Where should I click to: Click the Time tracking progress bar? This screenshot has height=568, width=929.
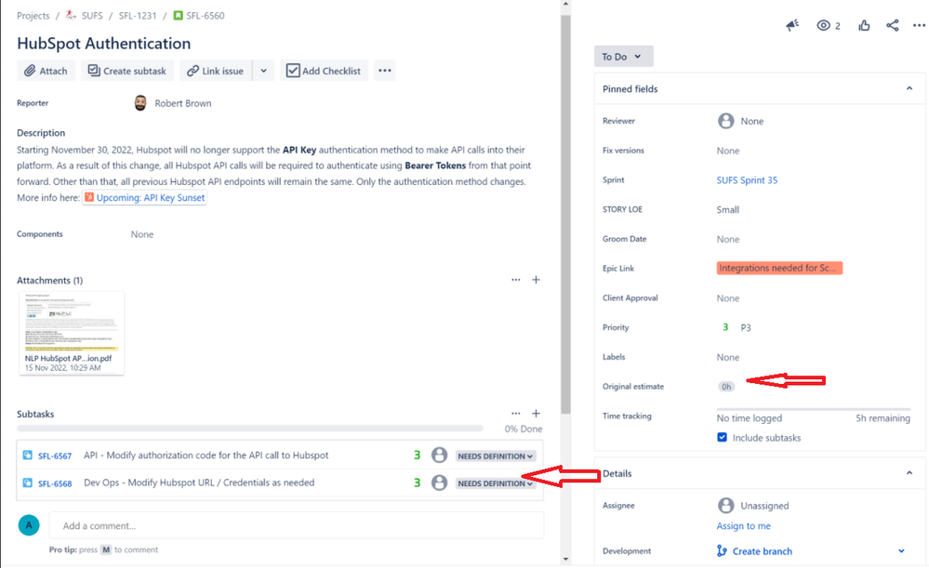(813, 409)
